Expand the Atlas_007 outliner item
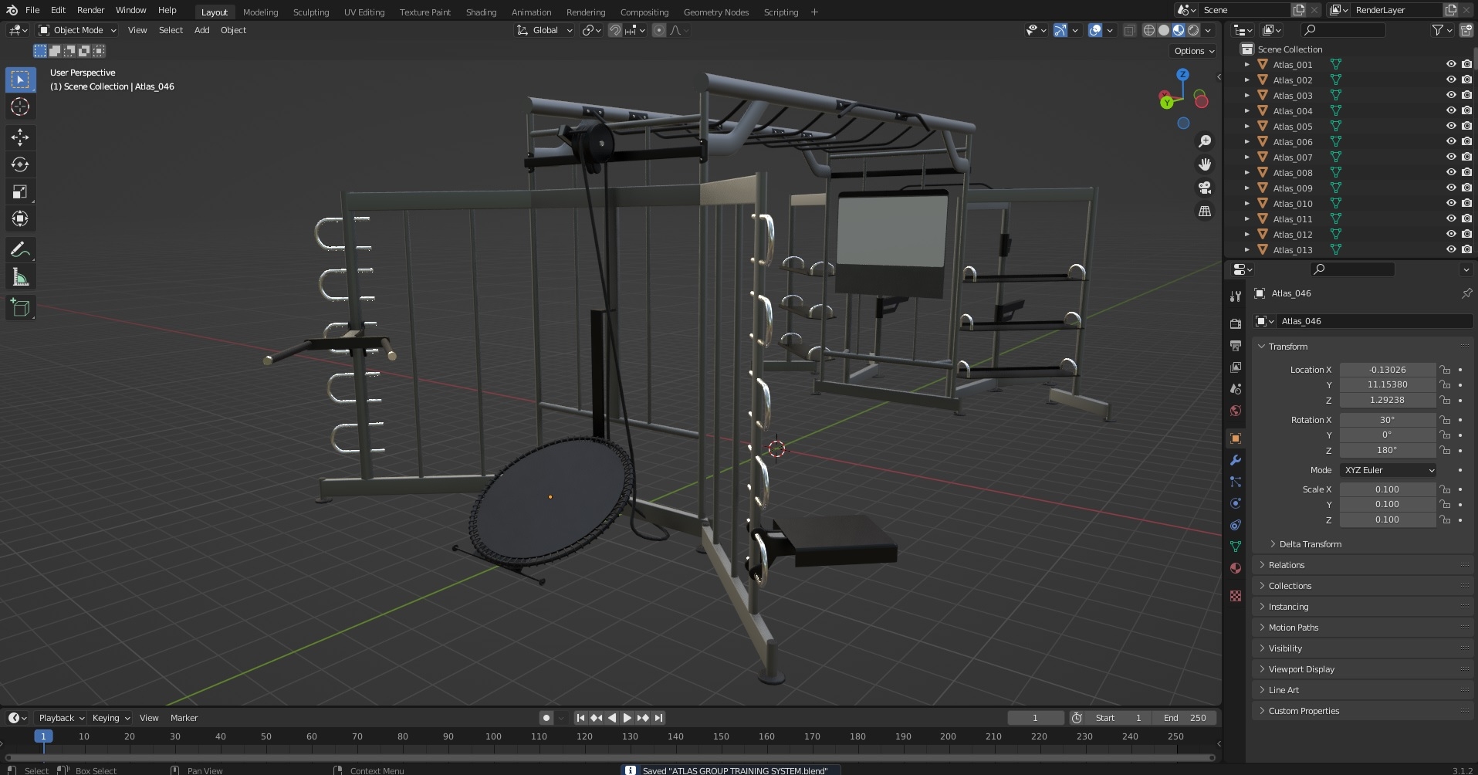The image size is (1478, 775). click(x=1246, y=157)
